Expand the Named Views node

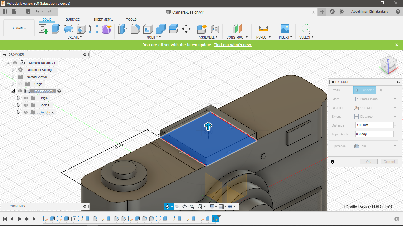click(x=13, y=77)
